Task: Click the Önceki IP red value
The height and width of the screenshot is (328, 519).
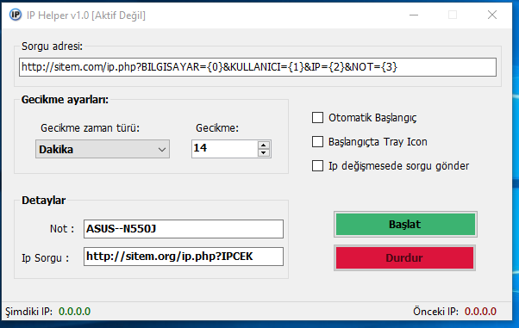Action: coord(480,312)
